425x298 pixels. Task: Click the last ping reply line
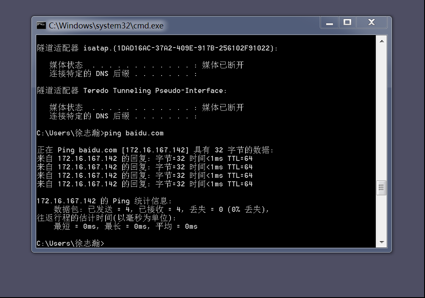pyautogui.click(x=145, y=184)
